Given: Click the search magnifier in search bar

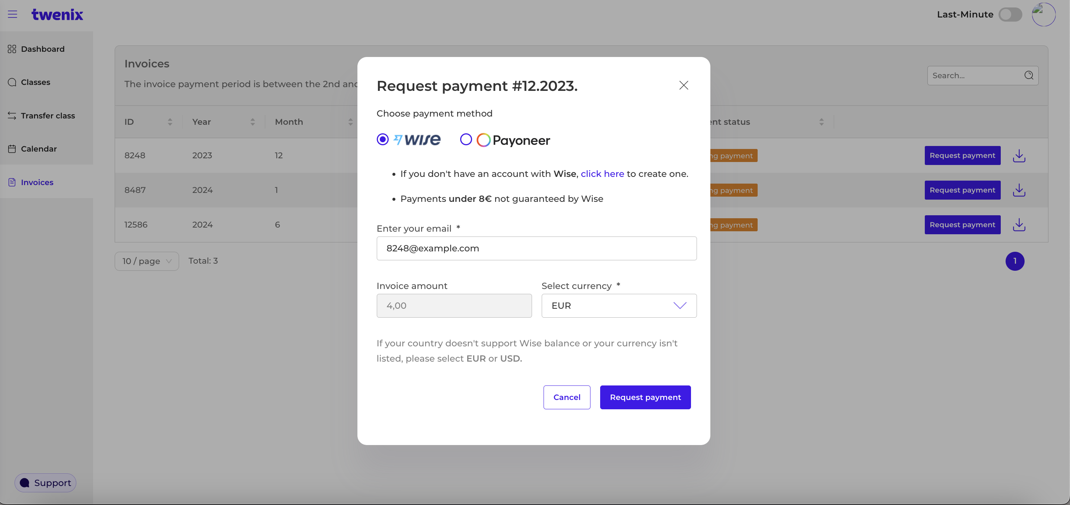Looking at the screenshot, I should [1029, 75].
